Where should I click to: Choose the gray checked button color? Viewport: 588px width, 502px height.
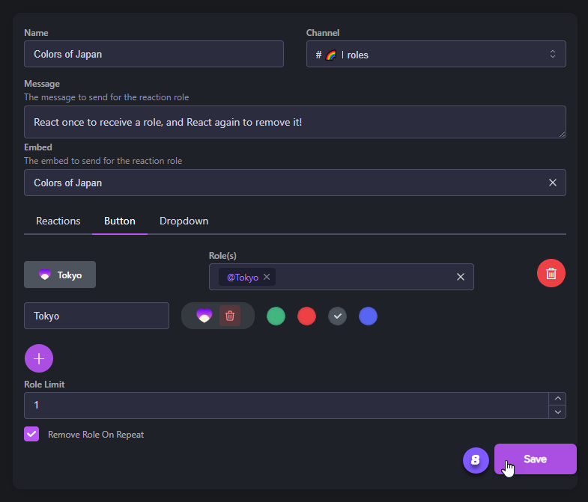coord(338,316)
